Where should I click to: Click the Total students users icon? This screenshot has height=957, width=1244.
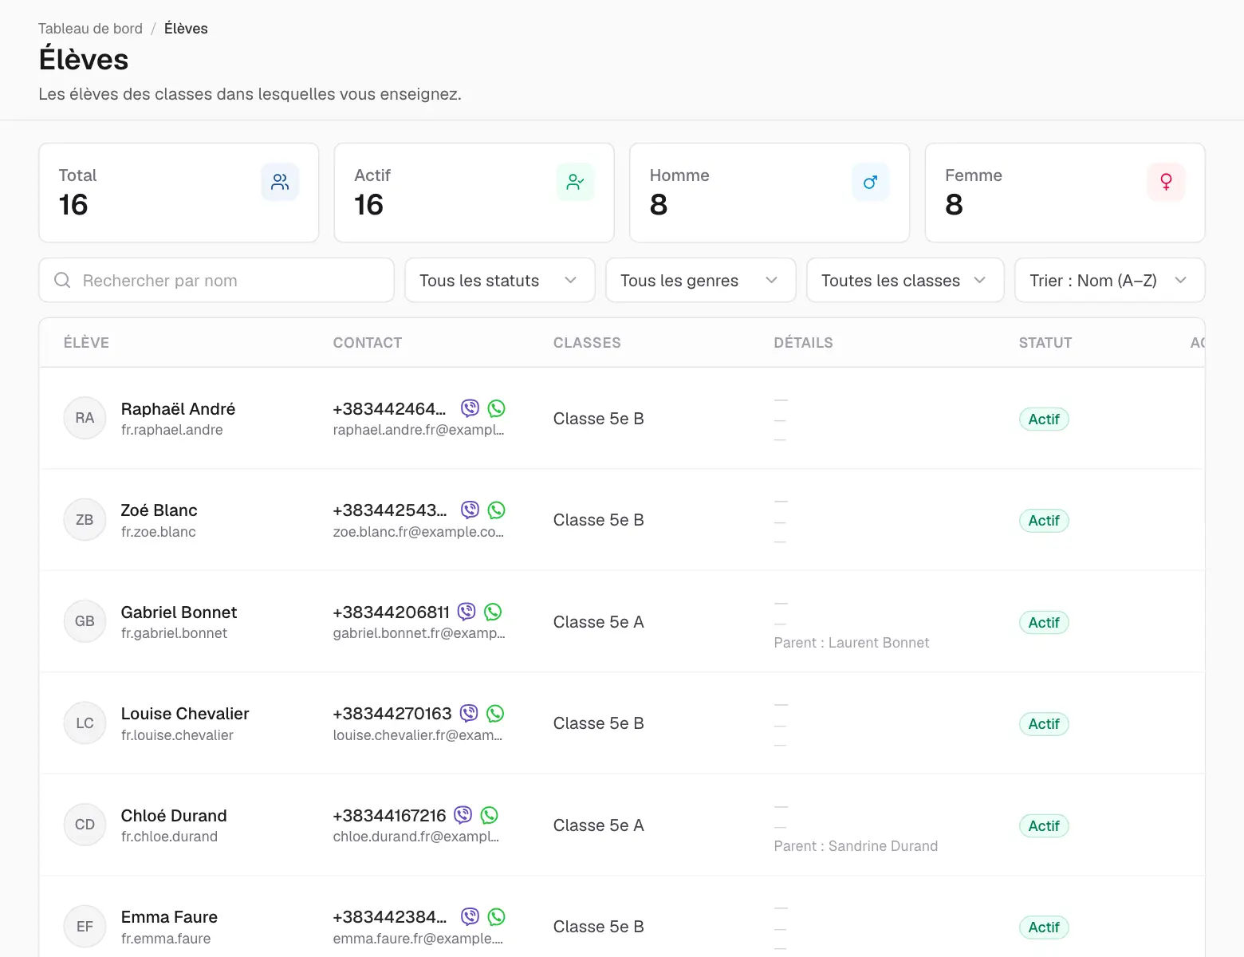tap(280, 182)
